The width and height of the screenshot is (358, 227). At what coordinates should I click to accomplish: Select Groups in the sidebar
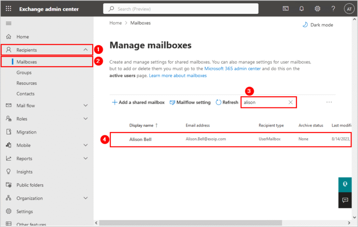click(24, 73)
